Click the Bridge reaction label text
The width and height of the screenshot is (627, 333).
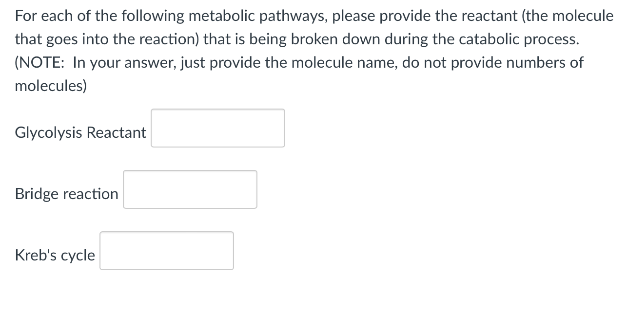click(x=66, y=193)
